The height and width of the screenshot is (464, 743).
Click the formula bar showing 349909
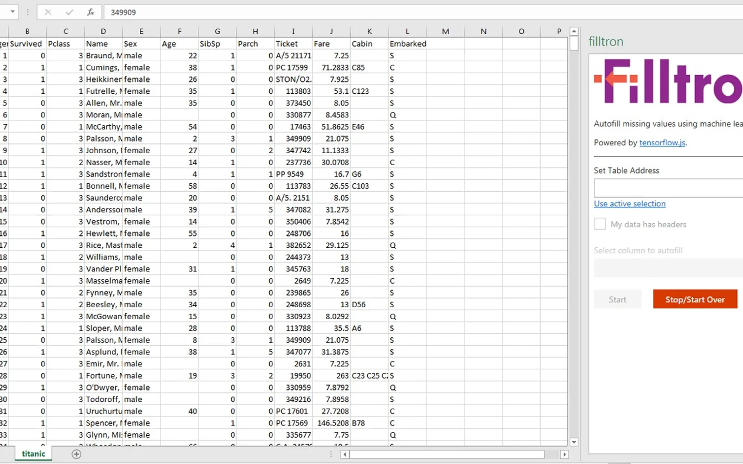[x=423, y=13]
